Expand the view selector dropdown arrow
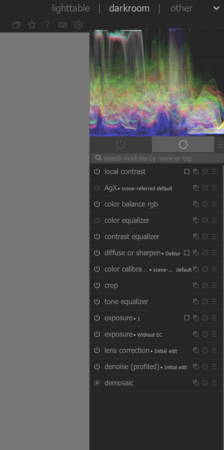Viewport: 224px width, 450px height. (216, 8)
